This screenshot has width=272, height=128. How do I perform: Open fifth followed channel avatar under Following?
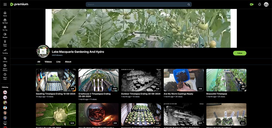coord(5,113)
